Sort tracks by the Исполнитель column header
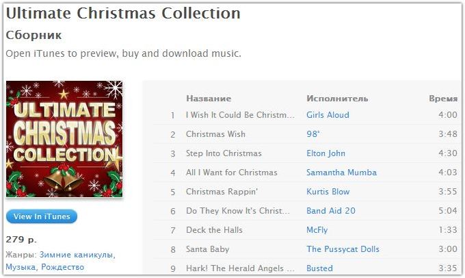Screen dimensions: 465x278 tap(337, 99)
